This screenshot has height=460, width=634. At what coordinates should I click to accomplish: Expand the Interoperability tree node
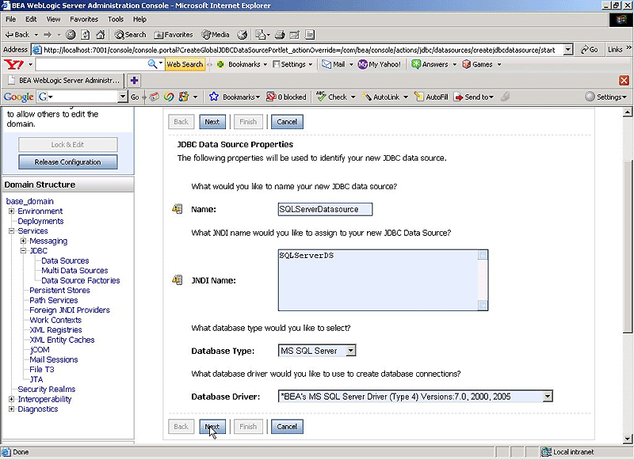tap(12, 399)
